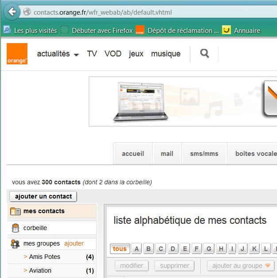Open 'Dépôt de réclamation' bookmark
The image size is (277, 278).
[x=177, y=30]
